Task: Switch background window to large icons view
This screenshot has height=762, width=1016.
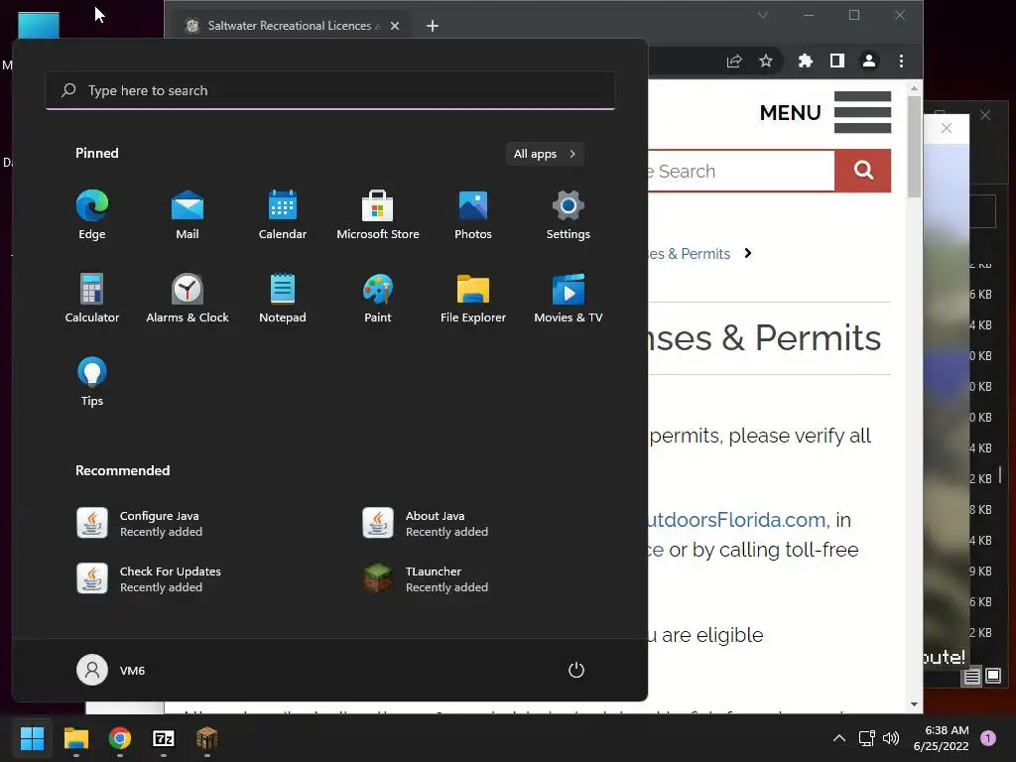Action: 993,677
